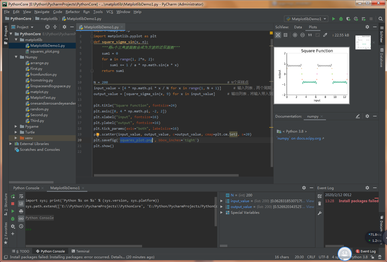The height and width of the screenshot is (262, 387).
Task: Rerun the Python console
Action: tap(13, 196)
